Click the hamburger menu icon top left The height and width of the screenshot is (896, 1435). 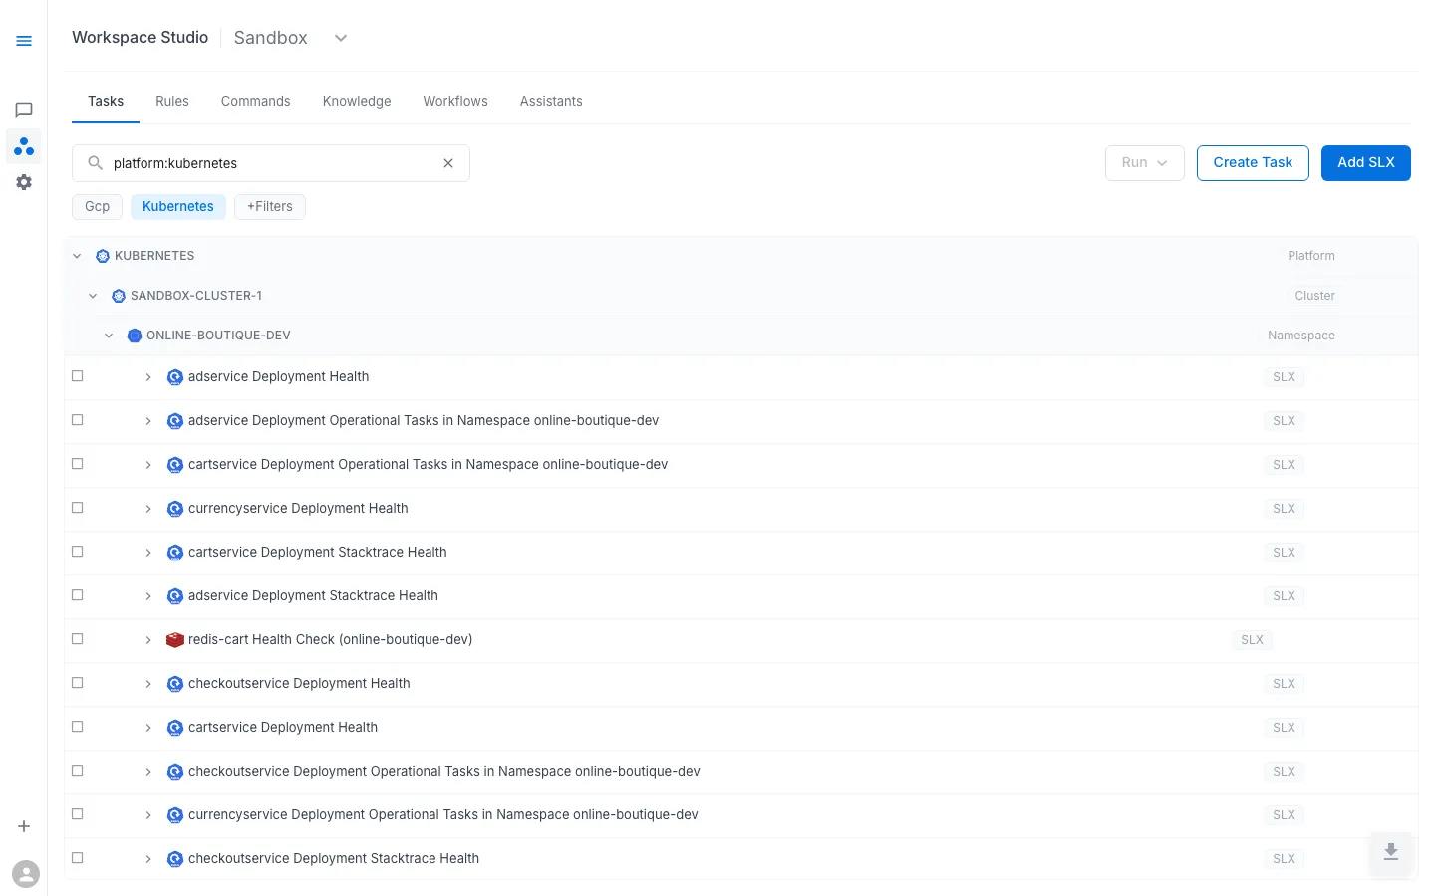(24, 41)
